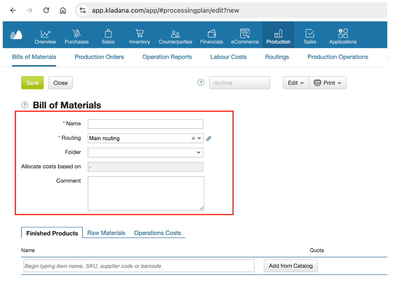The width and height of the screenshot is (398, 288).
Task: Click the browser home icon
Action: (63, 10)
